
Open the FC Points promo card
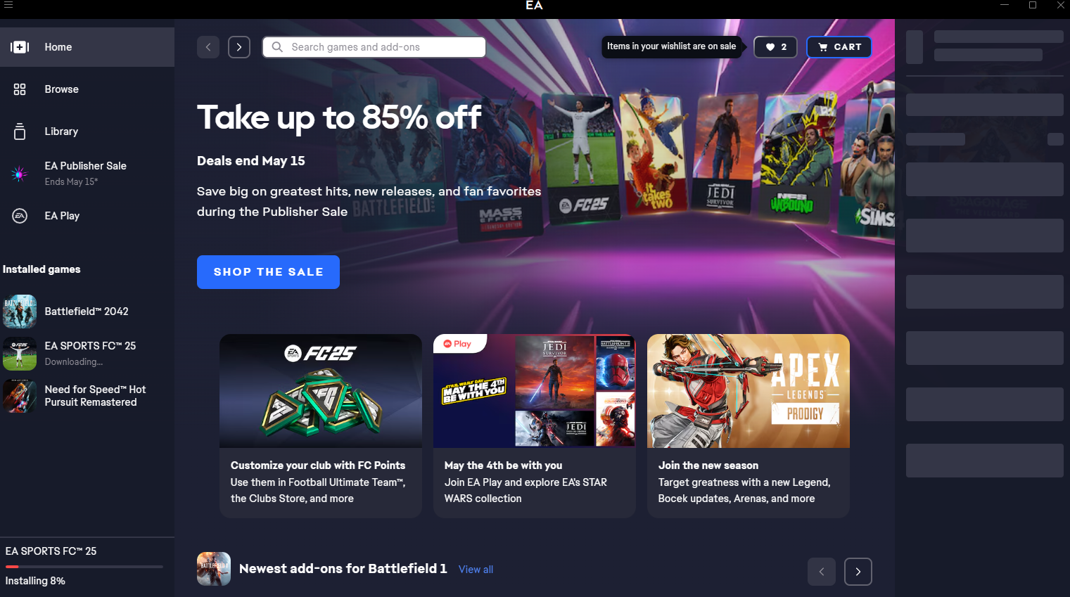coord(321,426)
